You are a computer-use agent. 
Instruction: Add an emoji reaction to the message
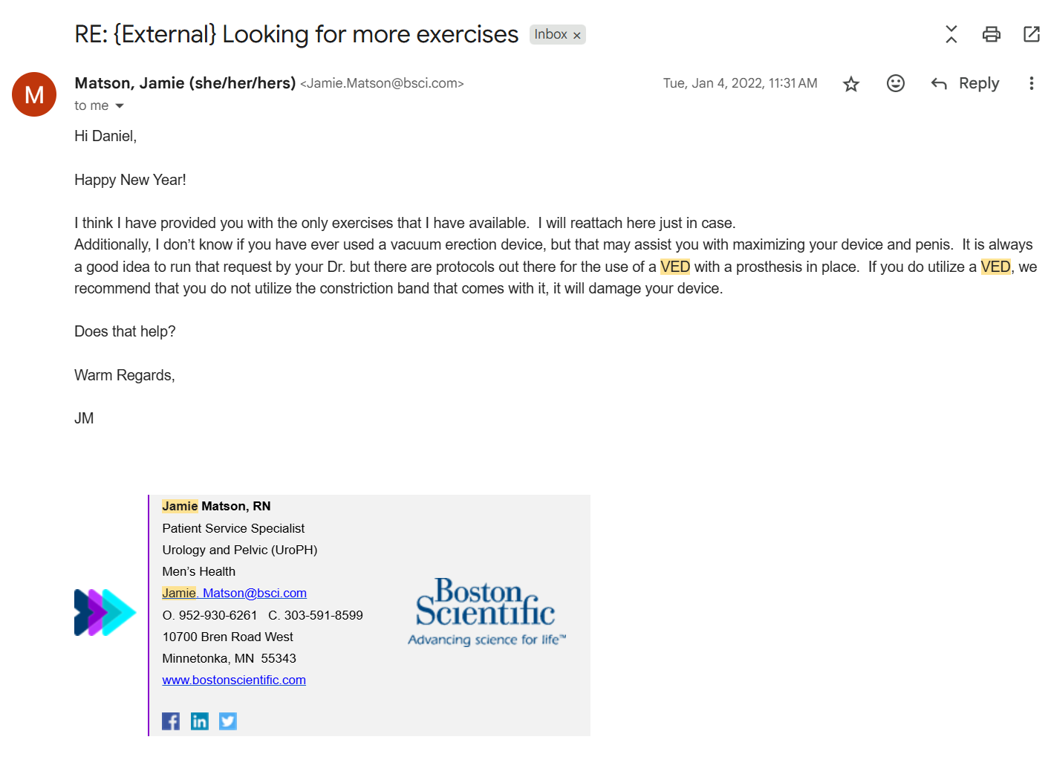896,83
